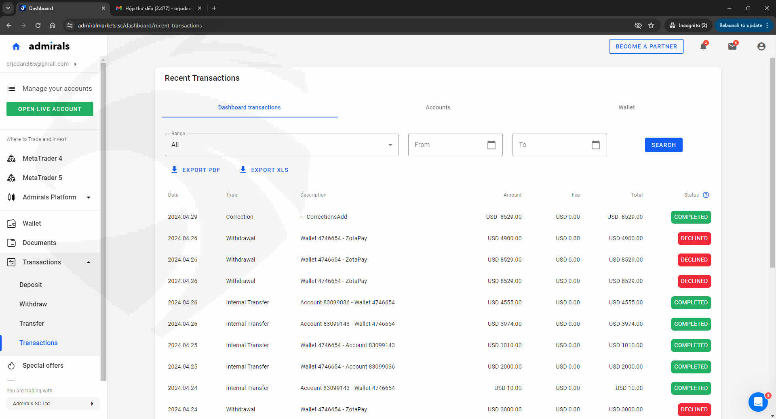Click the browser home icon

click(53, 25)
